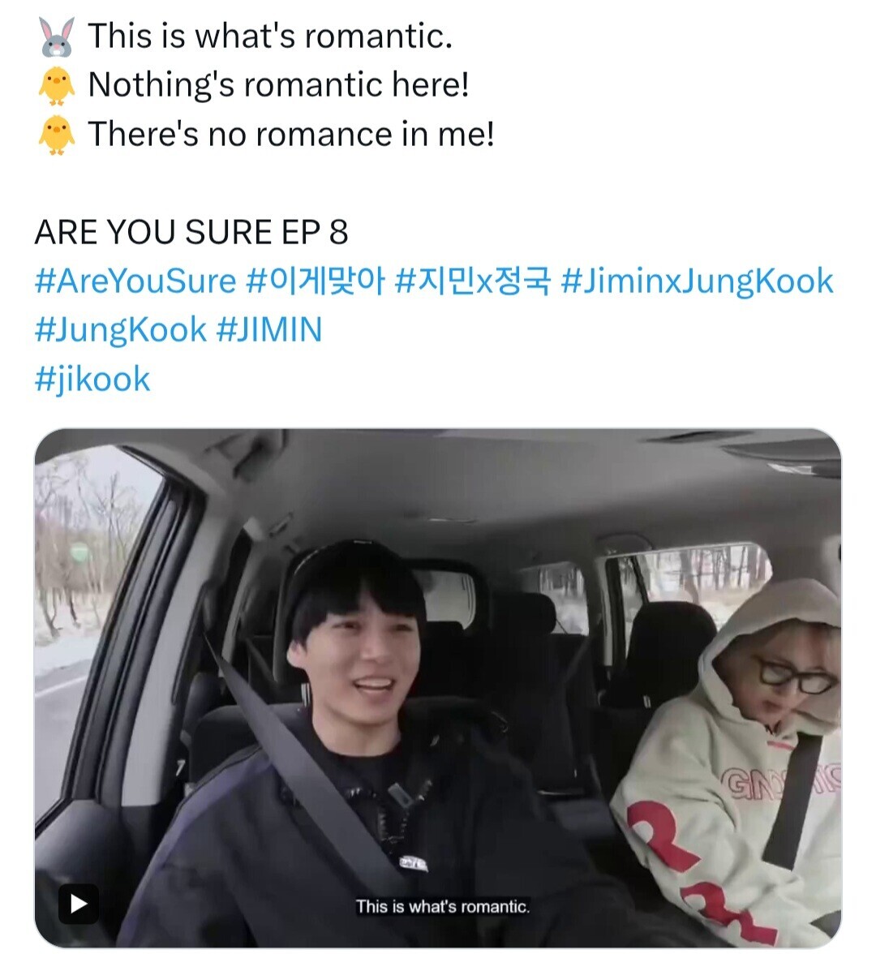Viewport: 876px width, 954px height.
Task: Click chick emoji before "There's no romance in me!"
Action: (x=57, y=134)
